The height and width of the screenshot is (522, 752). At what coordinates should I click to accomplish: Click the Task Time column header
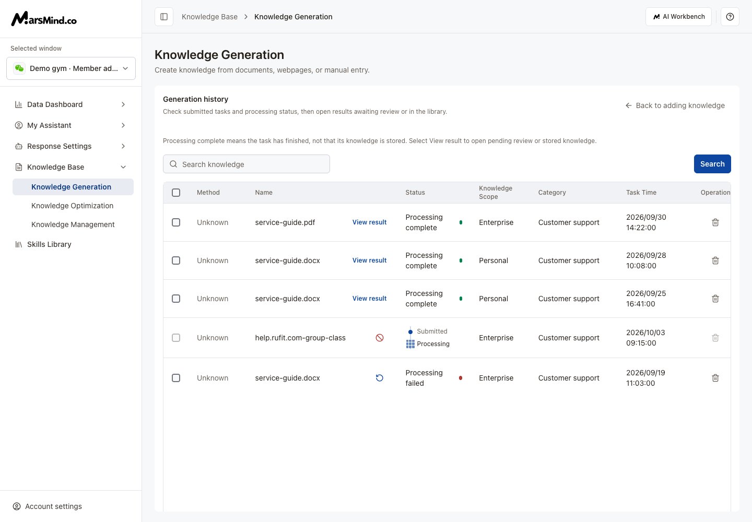tap(641, 193)
